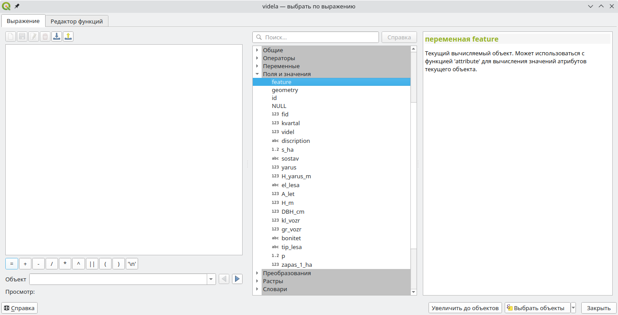Expand the Преобразования group

[x=257, y=273]
